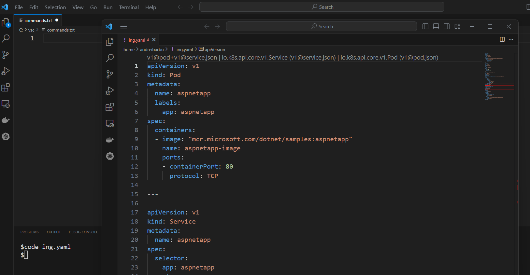Viewport: 530px width, 275px height.
Task: Click the front window Search box
Action: click(x=321, y=27)
